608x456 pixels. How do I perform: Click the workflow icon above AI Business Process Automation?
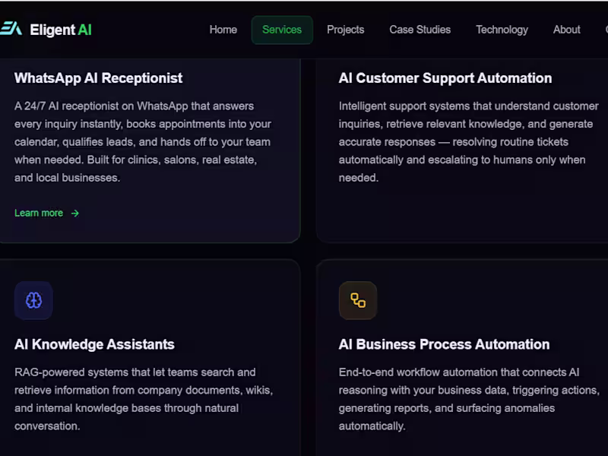coord(358,300)
